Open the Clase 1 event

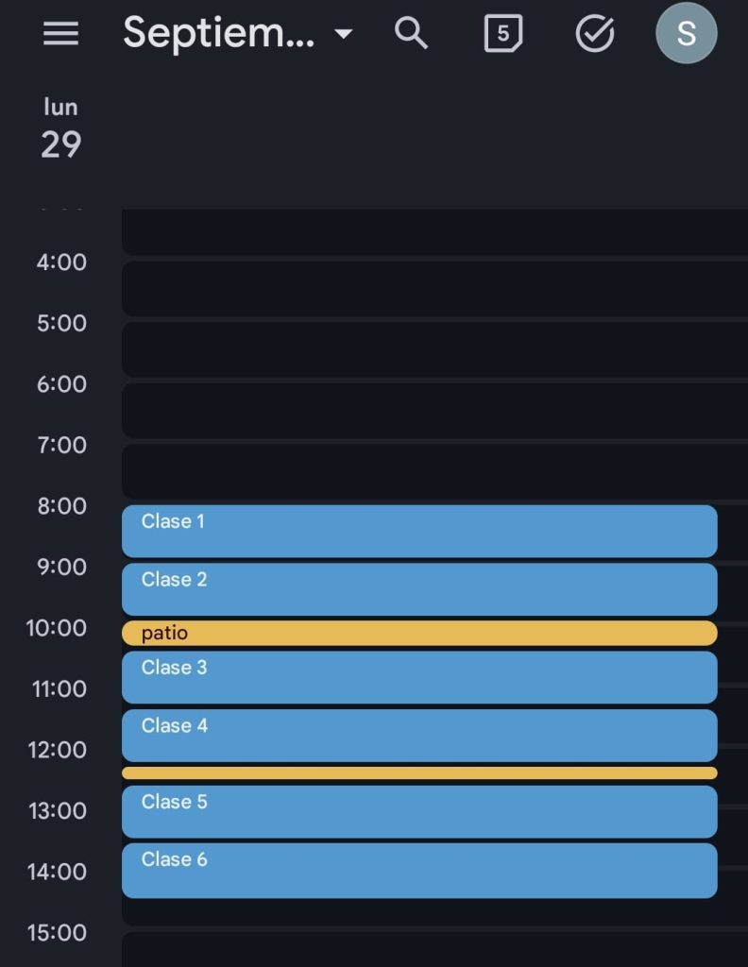419,531
